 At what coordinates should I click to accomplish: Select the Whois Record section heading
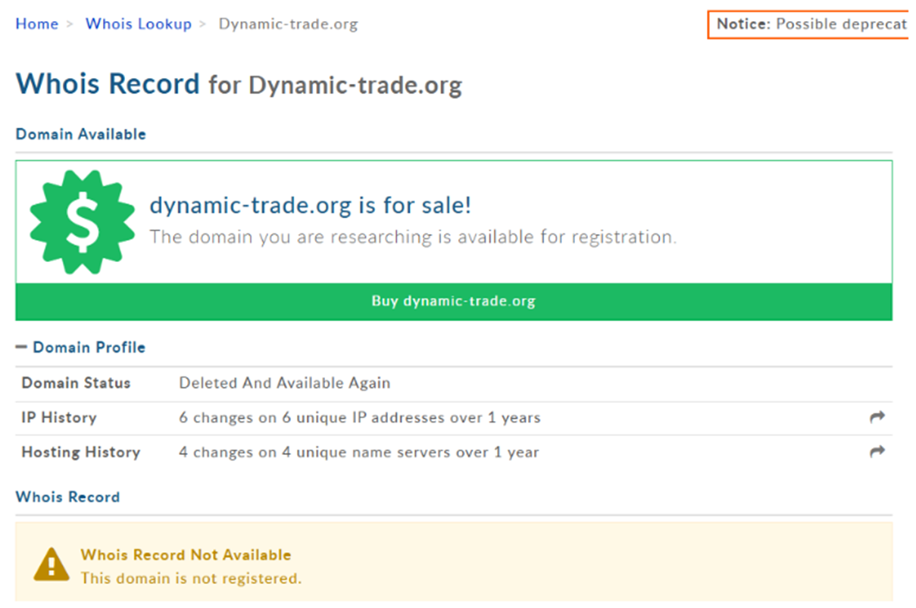[67, 497]
